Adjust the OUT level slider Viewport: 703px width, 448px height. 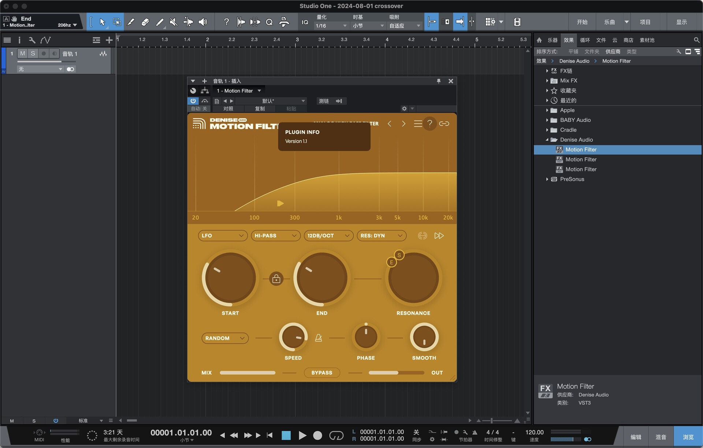click(x=396, y=373)
